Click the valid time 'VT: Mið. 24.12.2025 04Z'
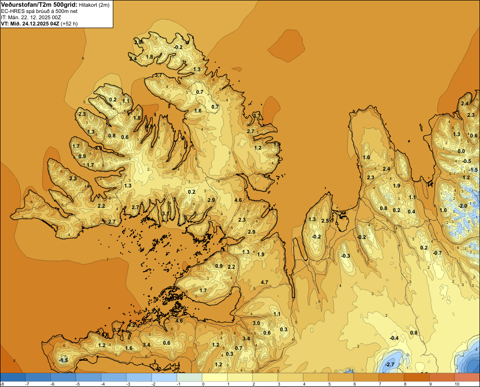The height and width of the screenshot is (387, 480). coord(30,24)
